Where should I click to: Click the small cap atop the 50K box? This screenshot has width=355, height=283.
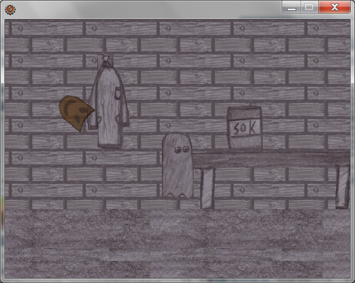251,105
